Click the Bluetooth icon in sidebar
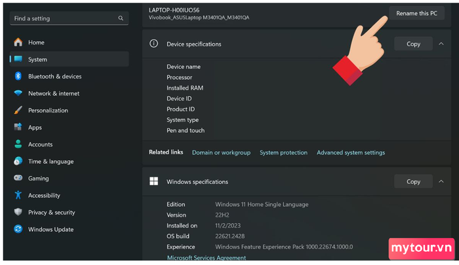 coord(18,77)
